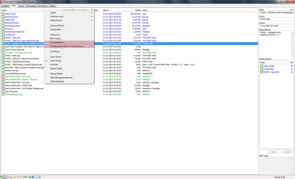Viewport: 295px width, 179px height.
Task: Select the Mods tab
Action: (13, 6)
